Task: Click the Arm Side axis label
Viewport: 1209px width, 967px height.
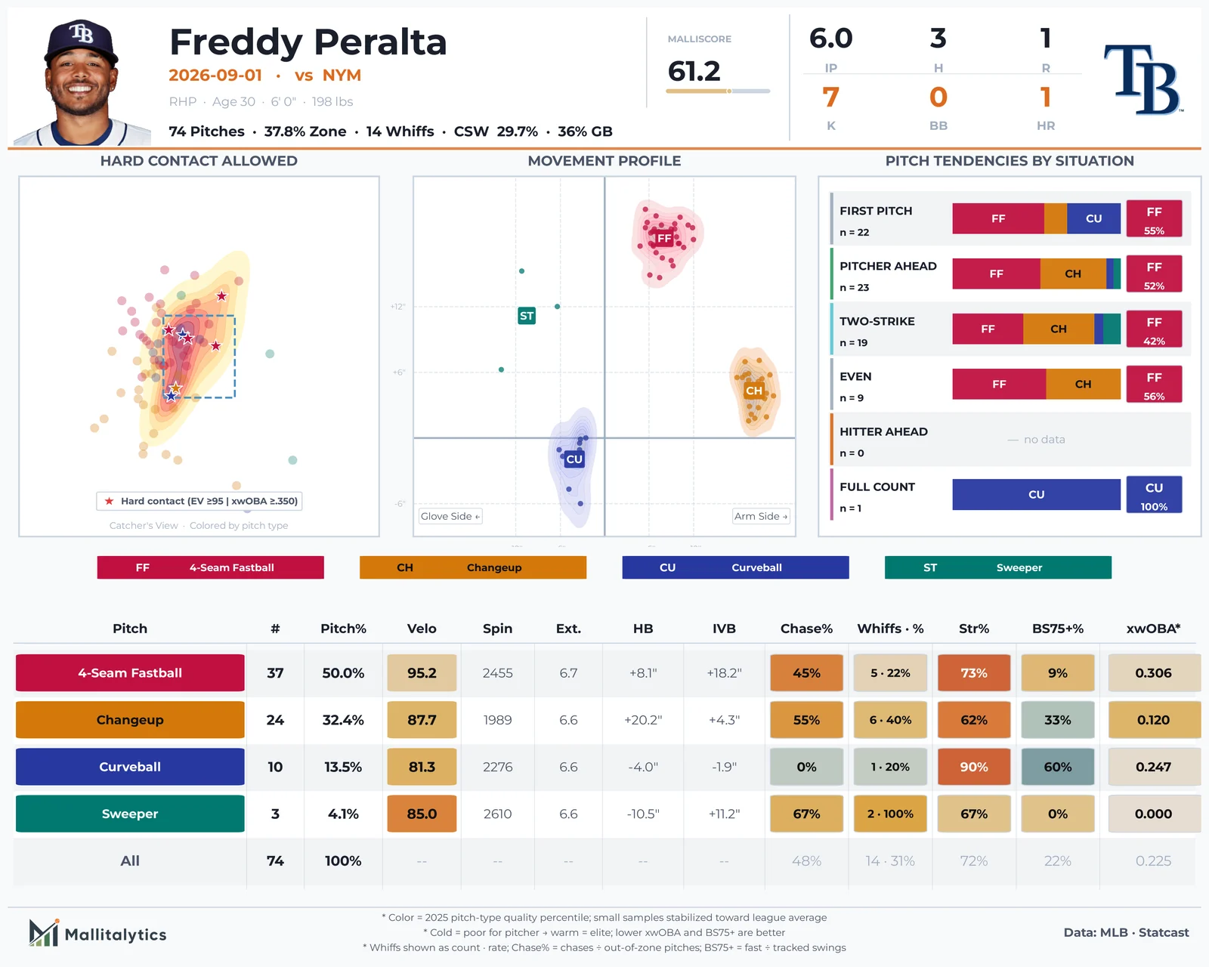Action: coord(761,516)
